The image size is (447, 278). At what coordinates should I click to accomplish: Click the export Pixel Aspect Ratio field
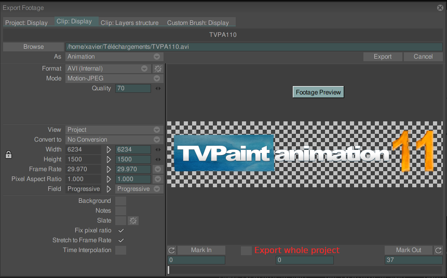pos(133,179)
